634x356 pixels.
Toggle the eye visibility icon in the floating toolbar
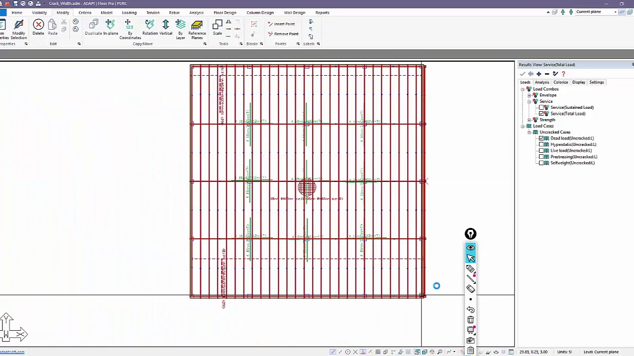471,248
